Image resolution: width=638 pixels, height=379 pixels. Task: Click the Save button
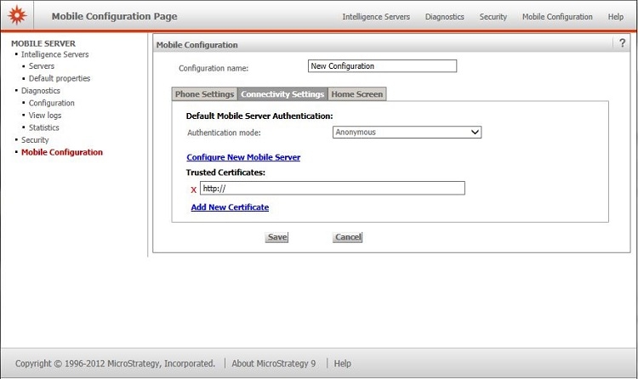[276, 237]
